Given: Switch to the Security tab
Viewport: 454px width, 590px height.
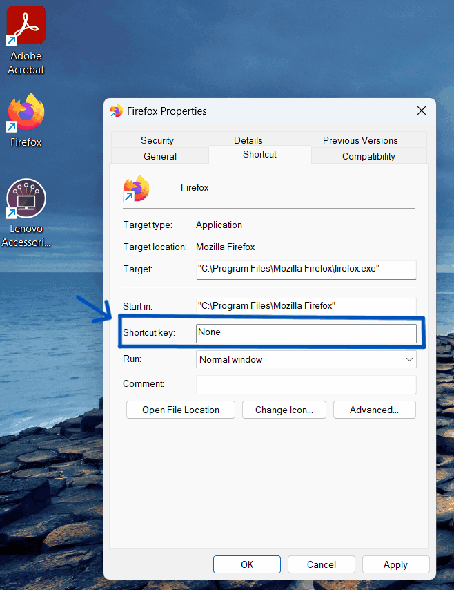Looking at the screenshot, I should tap(157, 140).
